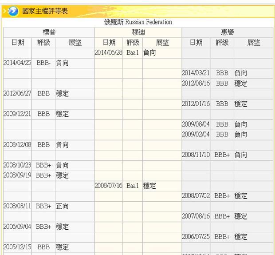275x255 pixels.
Task: Click the 穩定 outlook on the 2008/09/19 row
Action: [x=62, y=175]
